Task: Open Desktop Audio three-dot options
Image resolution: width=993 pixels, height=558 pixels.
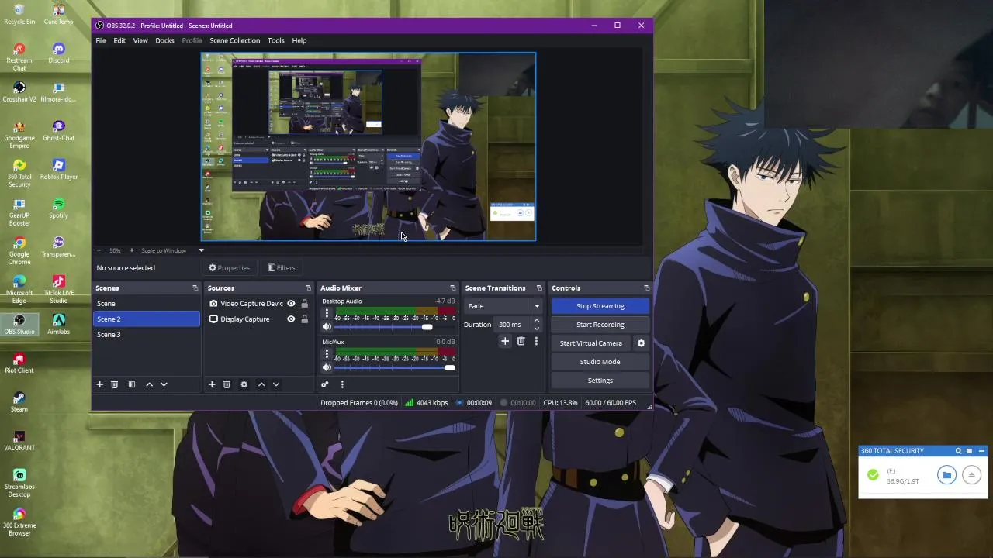Action: (x=327, y=314)
